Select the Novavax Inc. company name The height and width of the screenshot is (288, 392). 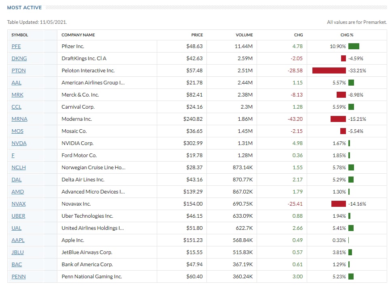point(76,204)
